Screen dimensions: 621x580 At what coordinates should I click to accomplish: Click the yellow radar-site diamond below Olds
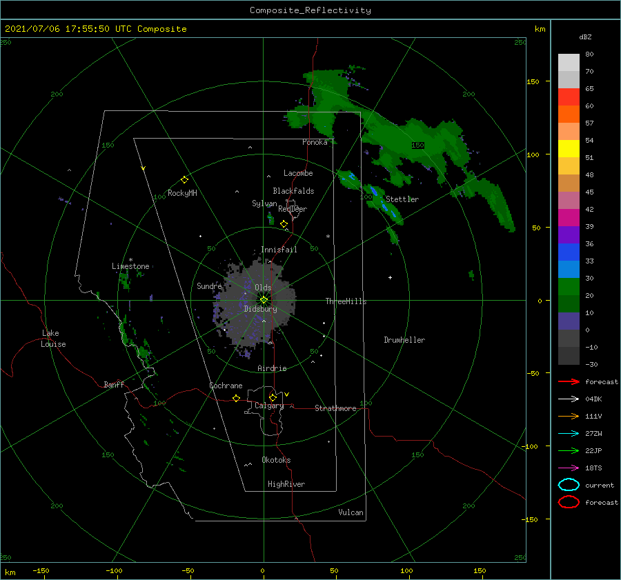[x=264, y=300]
